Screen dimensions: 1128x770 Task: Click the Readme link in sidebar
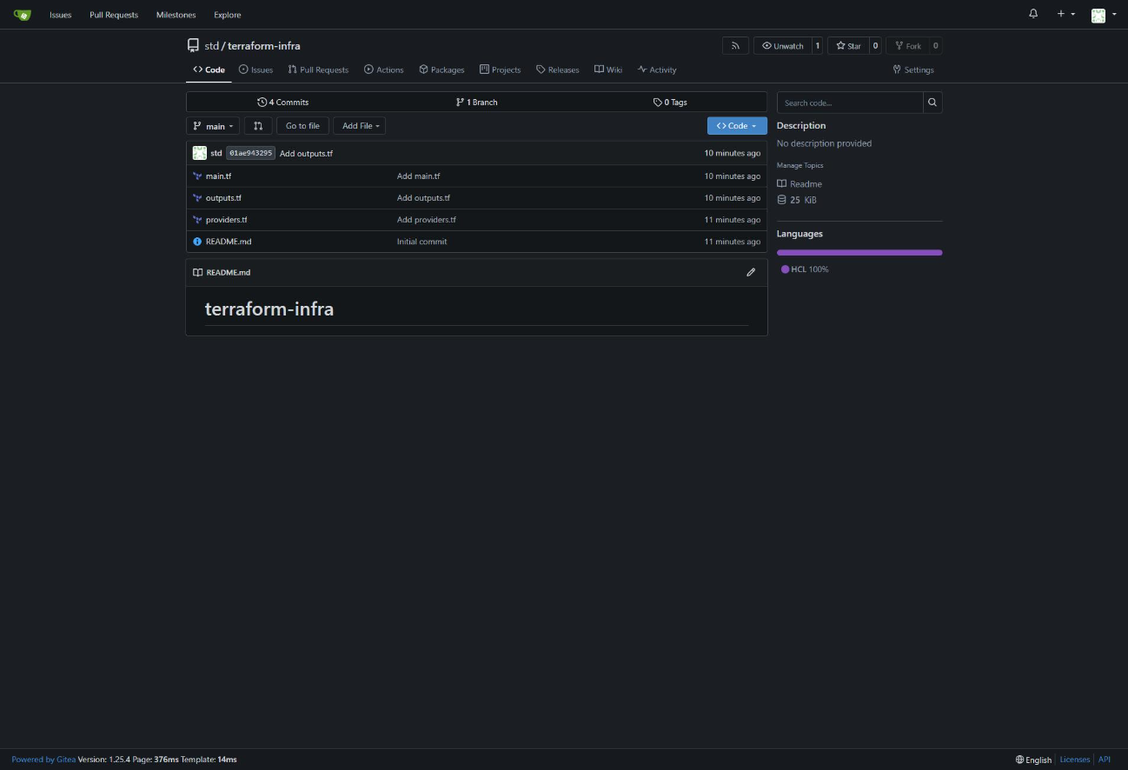[x=800, y=184]
